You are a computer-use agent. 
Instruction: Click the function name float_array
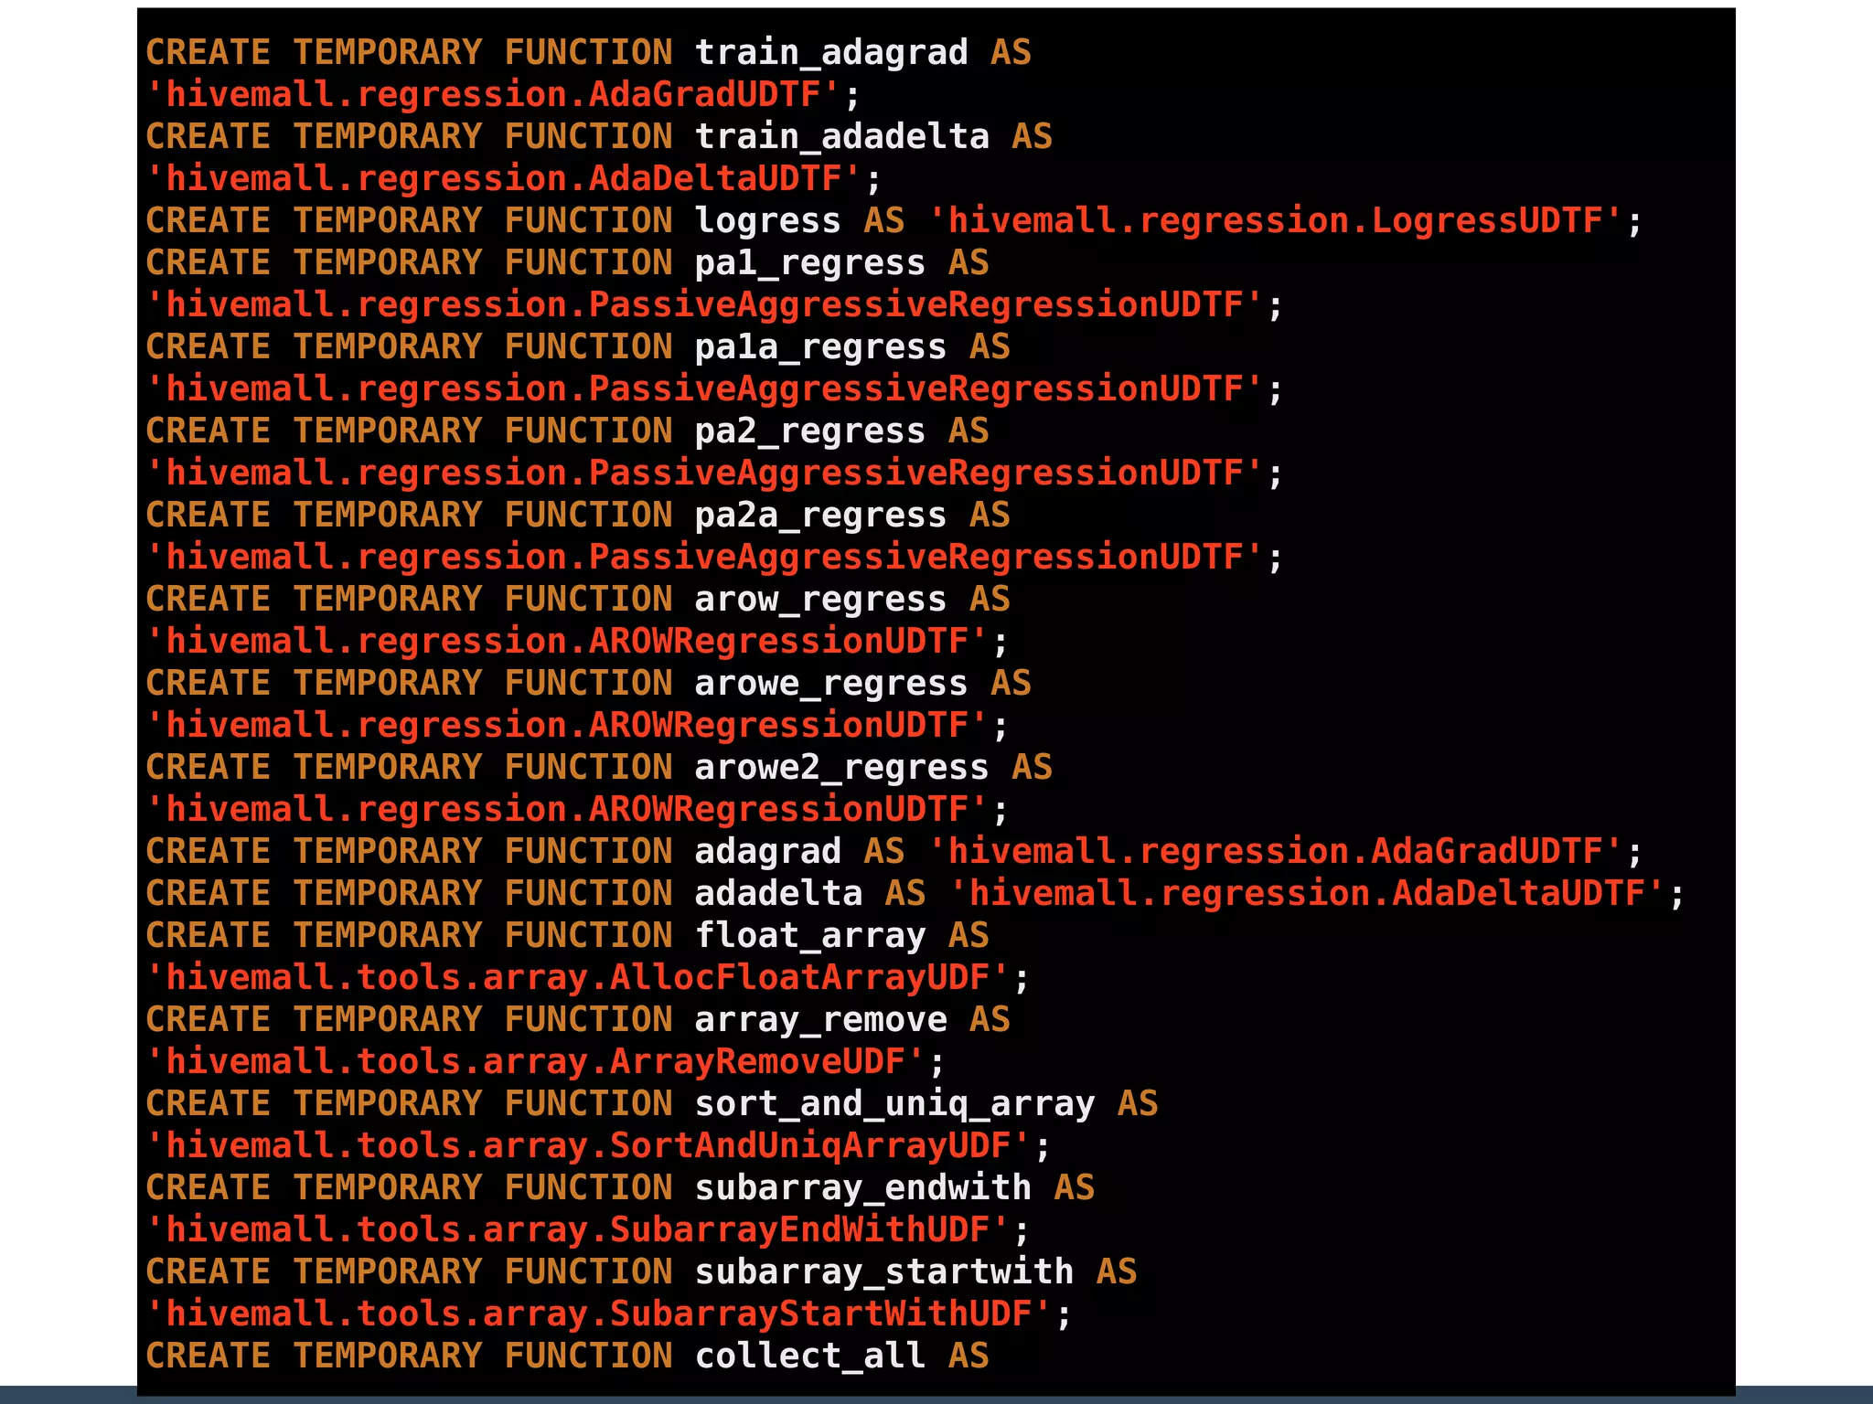[810, 936]
